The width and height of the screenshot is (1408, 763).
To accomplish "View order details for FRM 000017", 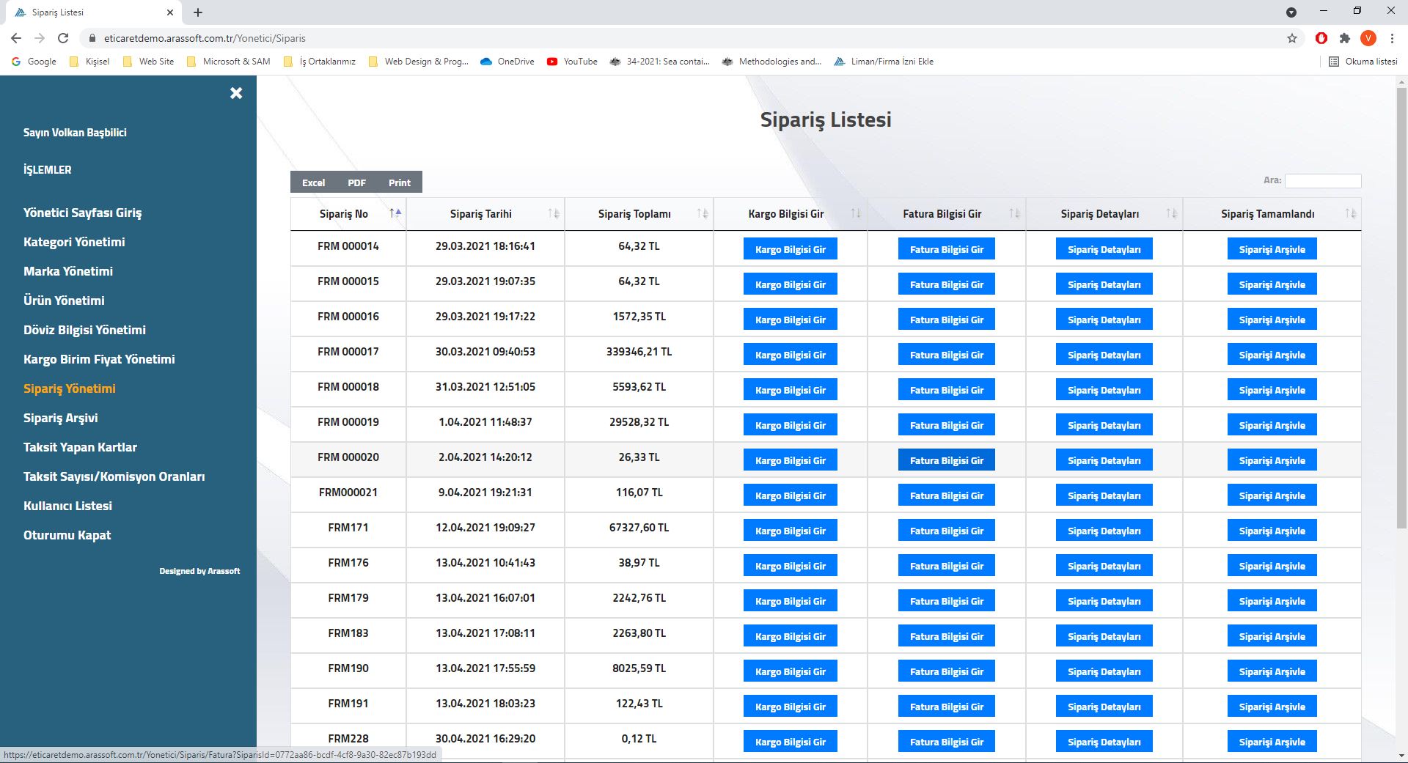I will (1104, 355).
